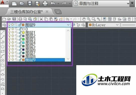Image resolution: width=136 pixels, height=95 pixels.
Task: Click Match Properties brush icon
Action: click(x=56, y=19)
